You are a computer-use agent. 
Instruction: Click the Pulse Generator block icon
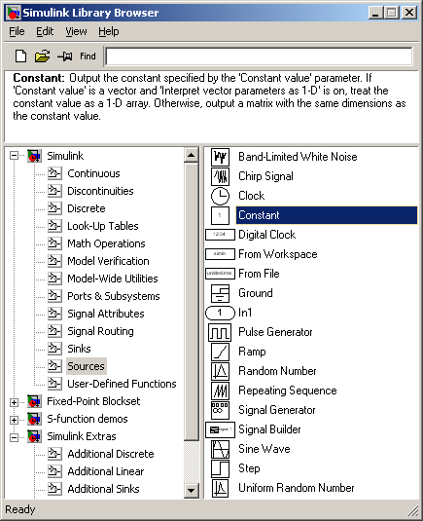(x=220, y=332)
